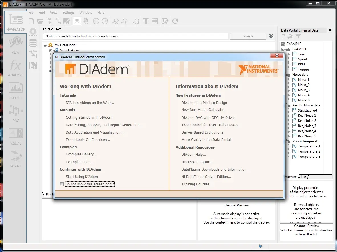Click the Open folder toolbar icon
337x252 pixels.
coord(40,21)
